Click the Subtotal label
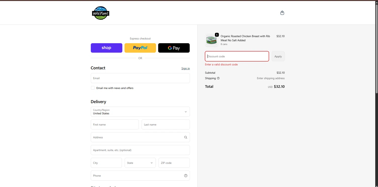This screenshot has width=378, height=187. coord(210,73)
